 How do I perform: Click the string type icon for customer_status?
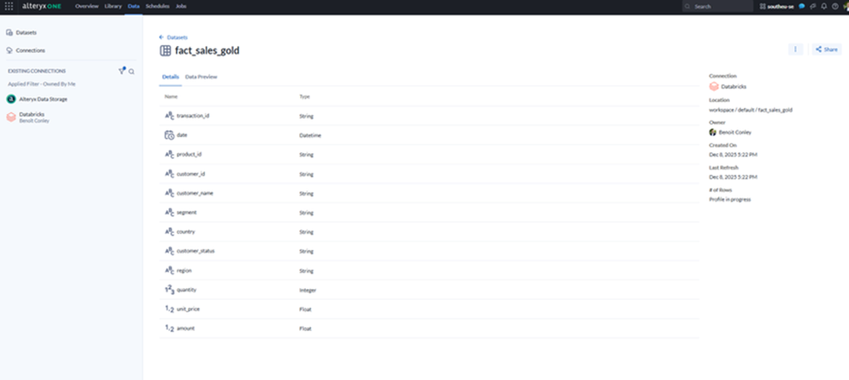click(x=169, y=251)
